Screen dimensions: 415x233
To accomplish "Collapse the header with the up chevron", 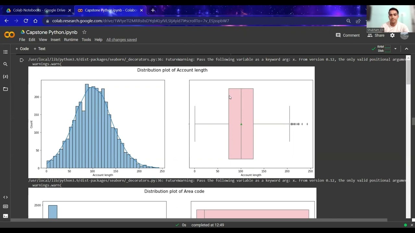I will (x=407, y=49).
